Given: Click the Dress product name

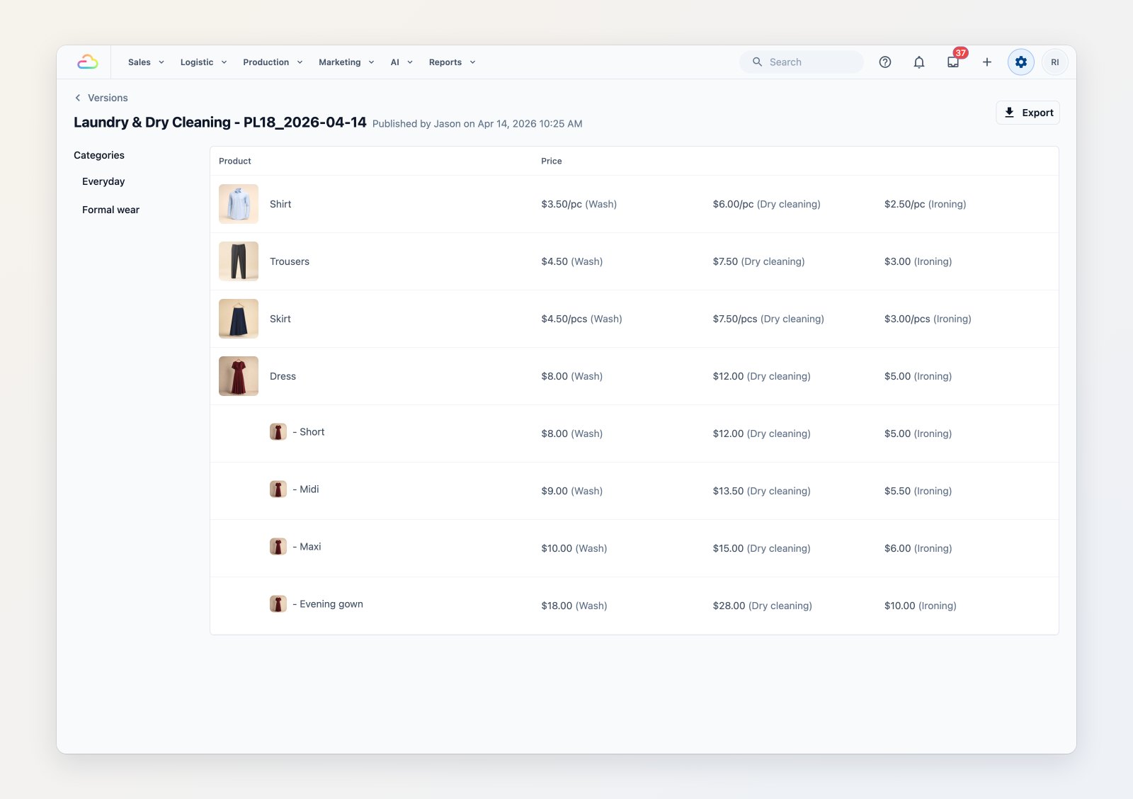Looking at the screenshot, I should [283, 376].
